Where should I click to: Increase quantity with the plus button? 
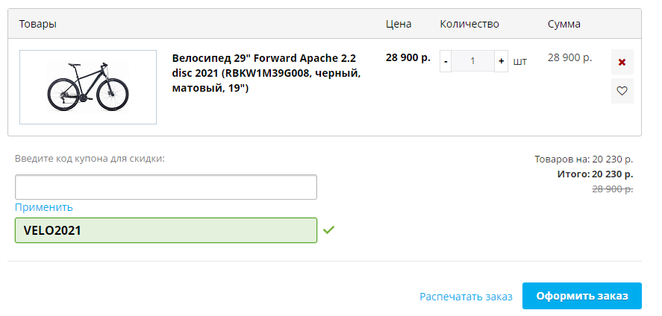(502, 61)
